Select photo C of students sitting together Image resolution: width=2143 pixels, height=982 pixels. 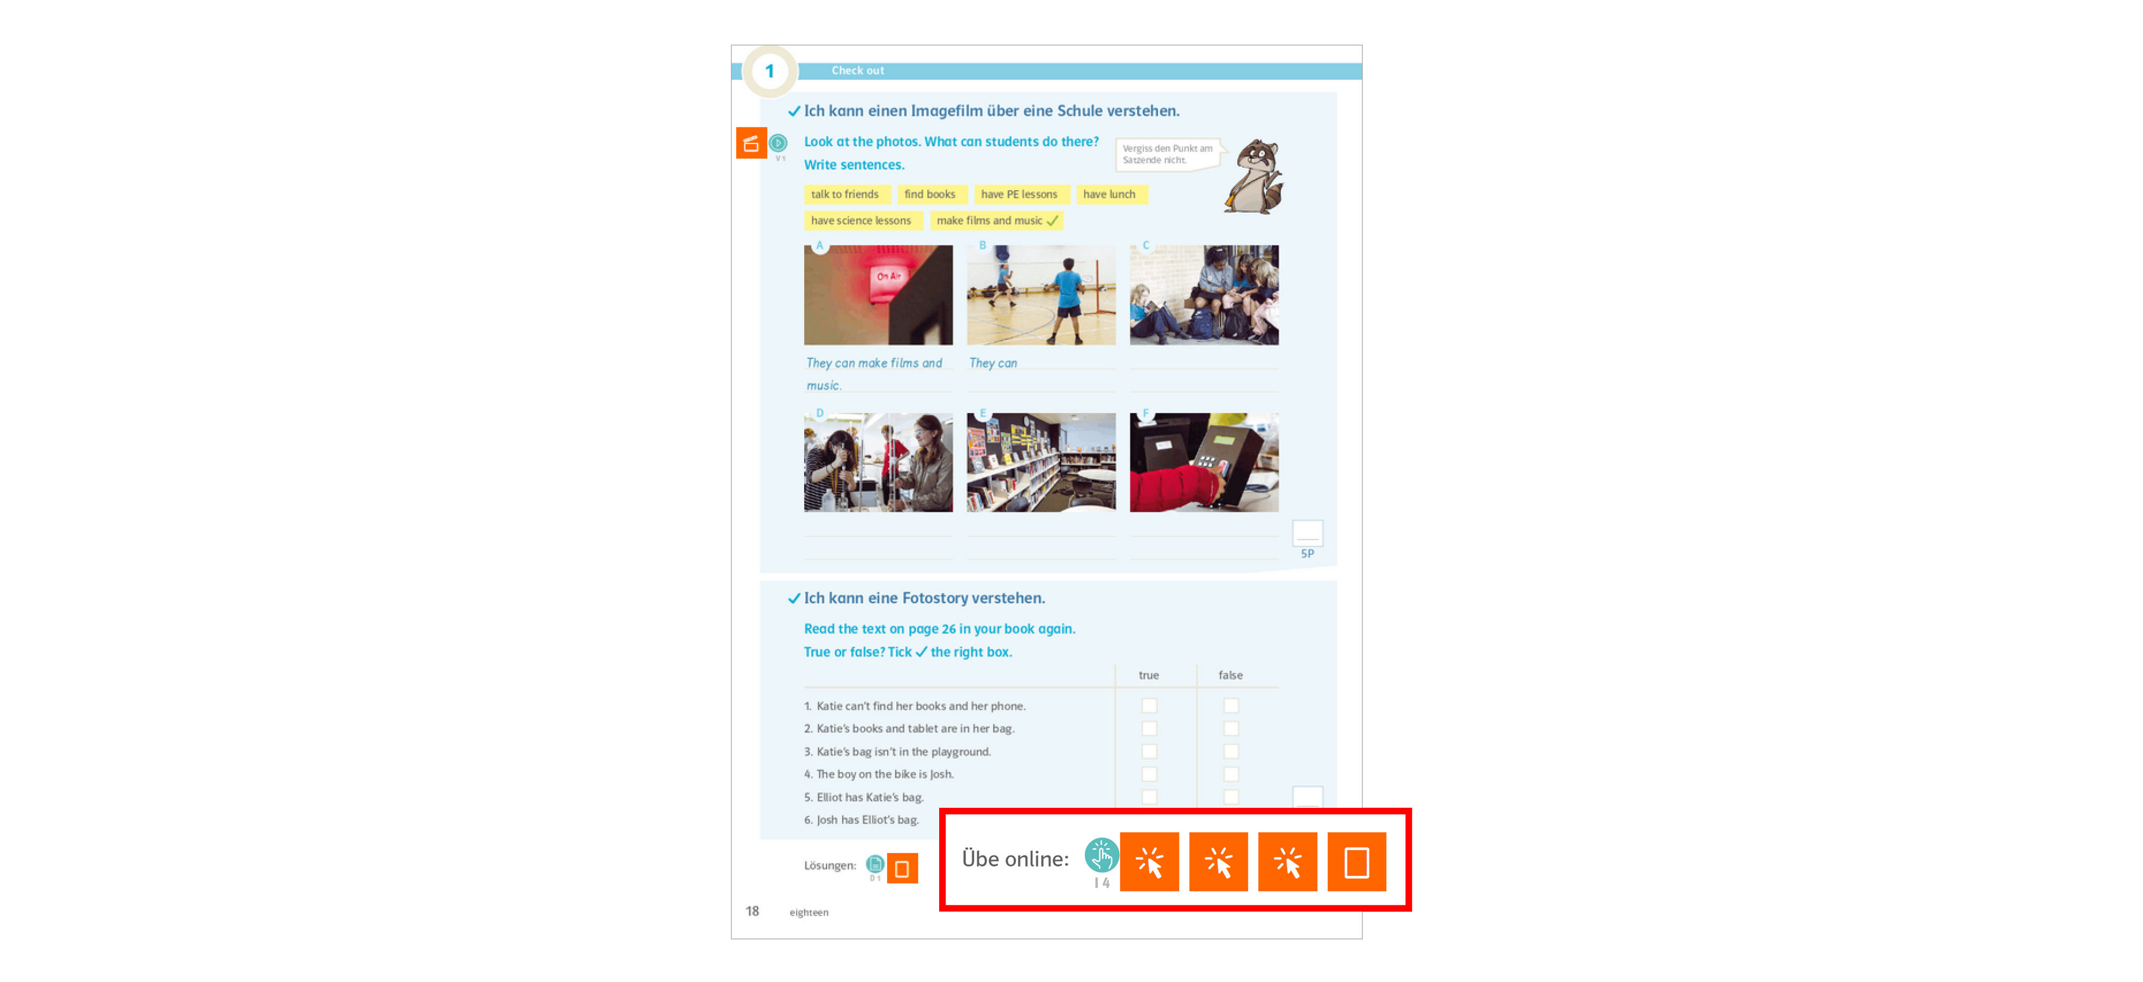tap(1204, 295)
